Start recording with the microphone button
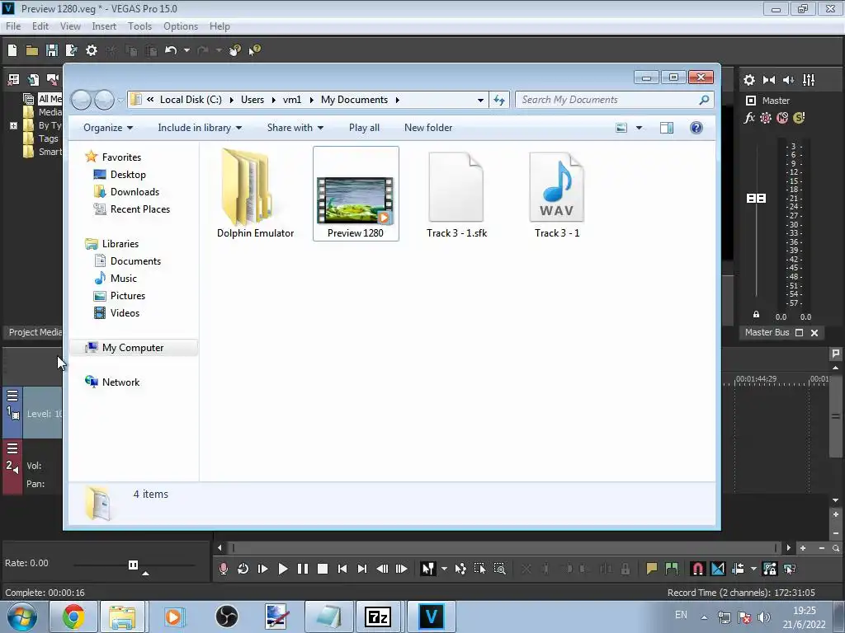 point(223,569)
